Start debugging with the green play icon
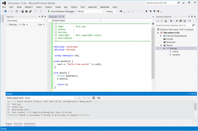The width and height of the screenshot is (198, 131). tap(49, 11)
